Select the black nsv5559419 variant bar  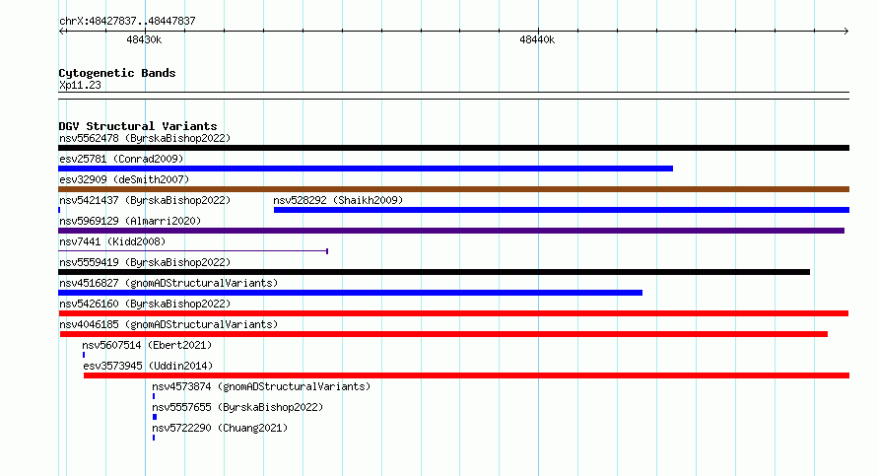point(434,272)
